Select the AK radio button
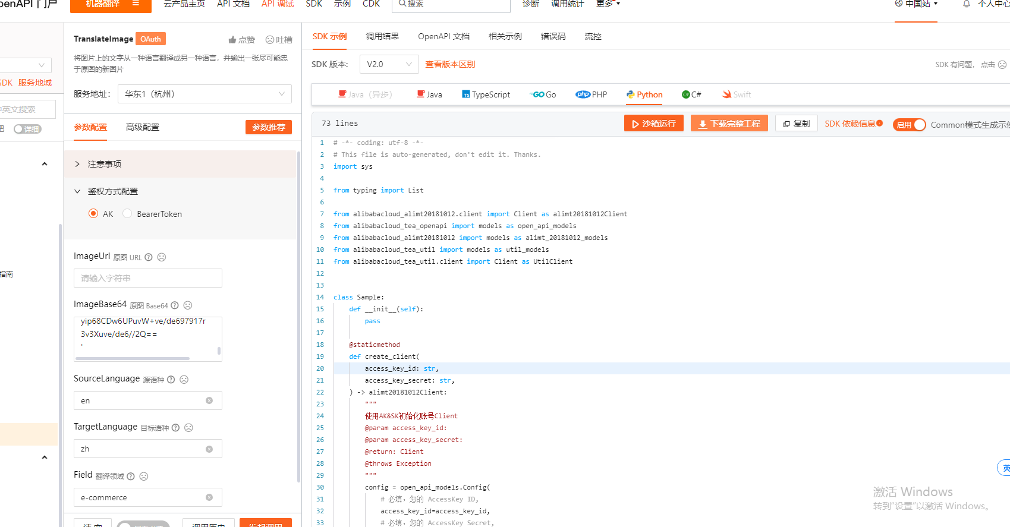1010x527 pixels. 93,213
